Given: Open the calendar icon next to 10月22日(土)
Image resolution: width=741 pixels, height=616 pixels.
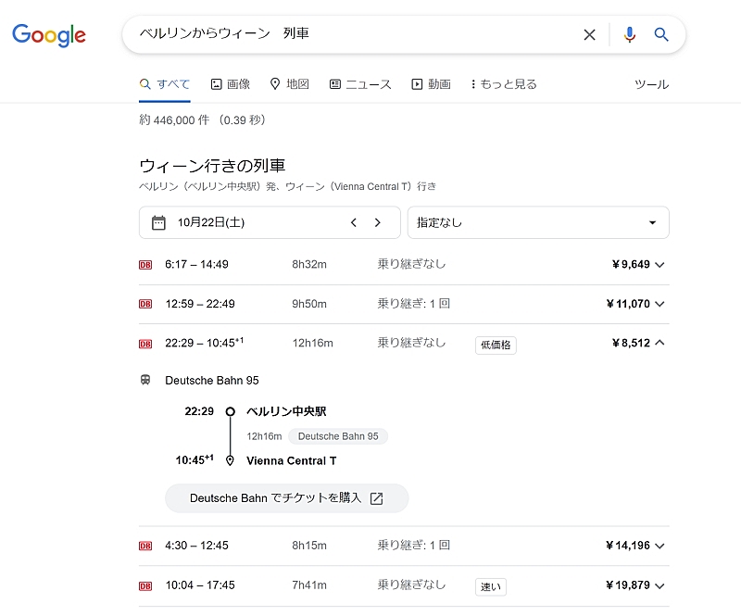Looking at the screenshot, I should point(158,222).
